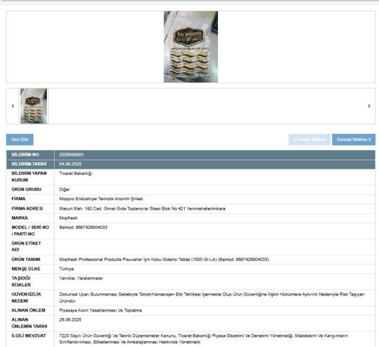Click the Bildirim Tarihi value 04.08.2025
The image size is (379, 347).
(x=70, y=163)
